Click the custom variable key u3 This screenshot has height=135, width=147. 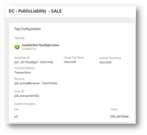(x=16, y=117)
